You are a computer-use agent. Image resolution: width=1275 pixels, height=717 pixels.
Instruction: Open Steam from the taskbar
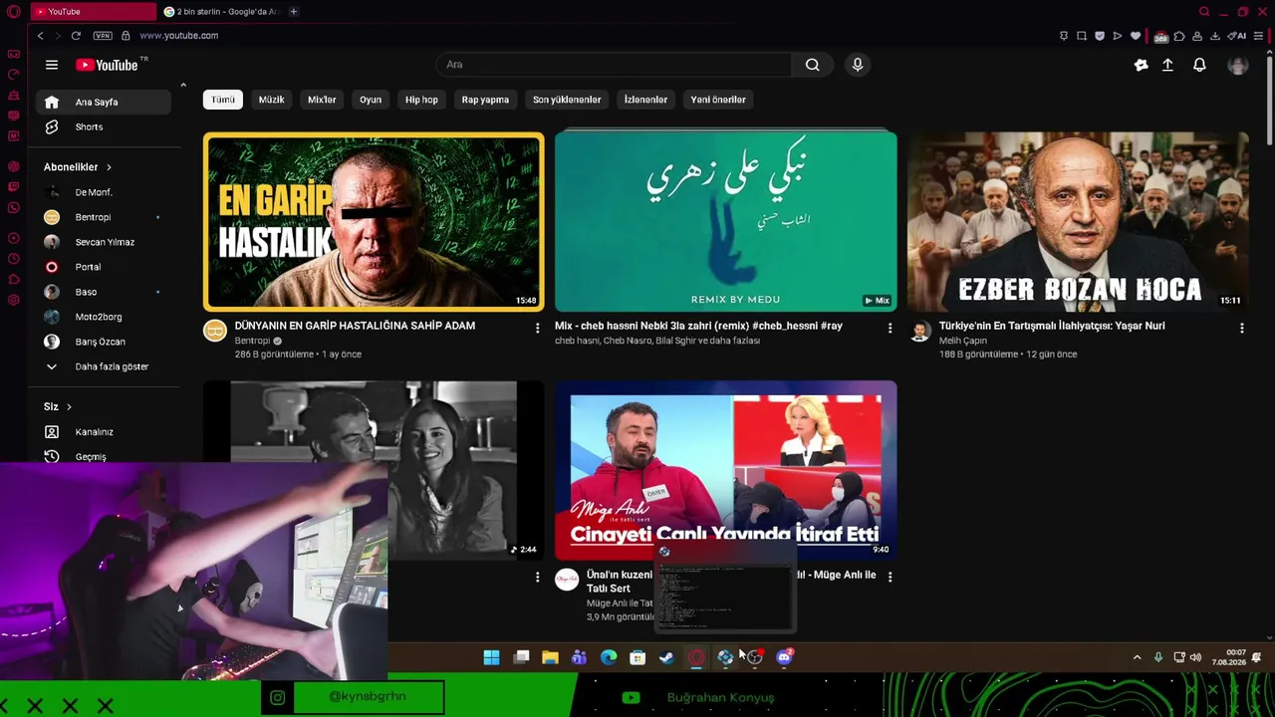(666, 657)
